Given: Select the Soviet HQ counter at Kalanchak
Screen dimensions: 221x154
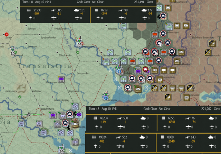Looking at the screenshot, I should (186, 97).
